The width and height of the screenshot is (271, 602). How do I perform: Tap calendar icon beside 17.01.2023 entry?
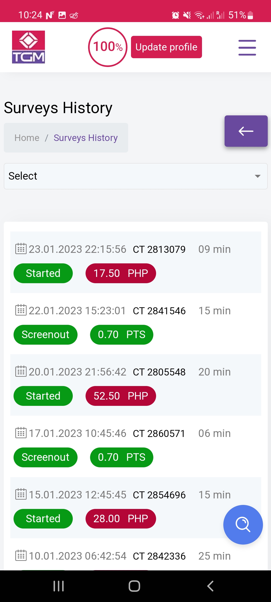[x=21, y=433]
